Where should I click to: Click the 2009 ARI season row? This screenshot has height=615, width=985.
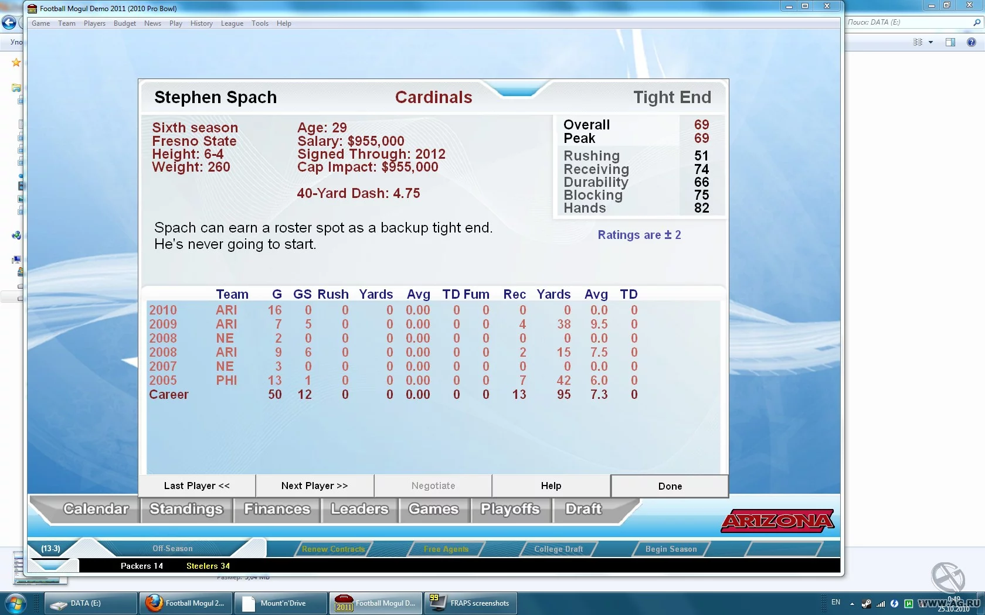point(393,324)
